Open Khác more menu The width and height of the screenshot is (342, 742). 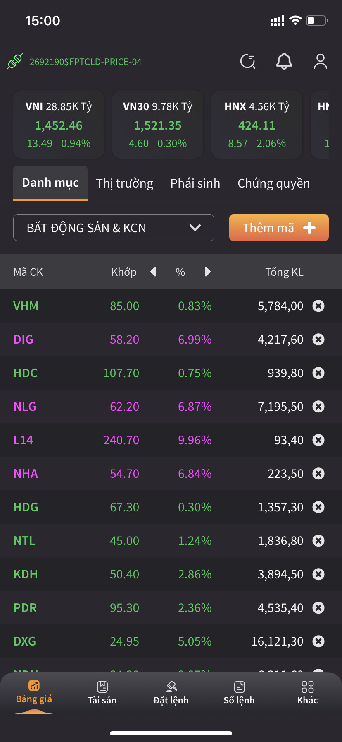point(308,693)
